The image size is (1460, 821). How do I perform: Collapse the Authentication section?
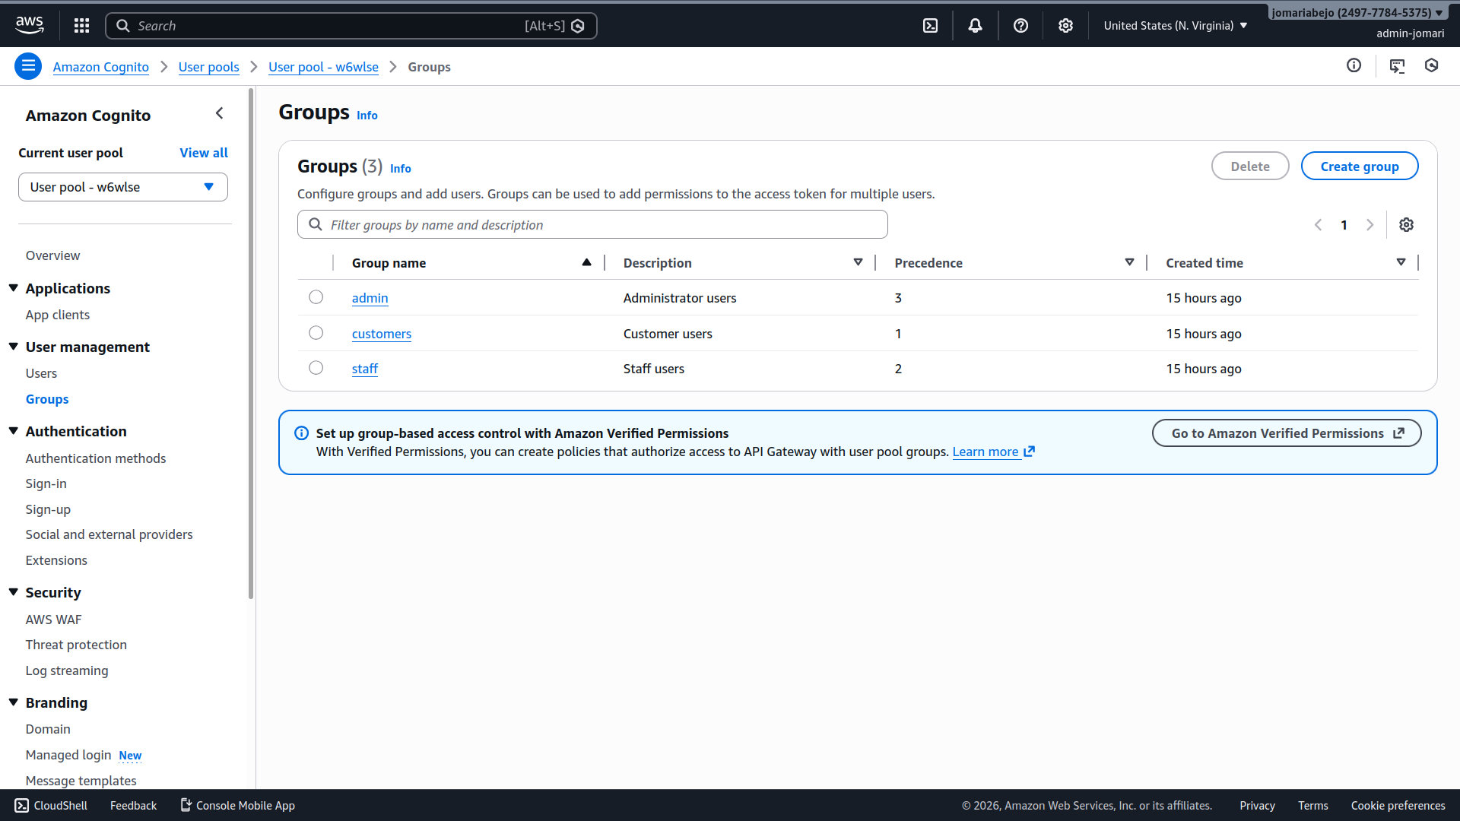[x=14, y=431]
